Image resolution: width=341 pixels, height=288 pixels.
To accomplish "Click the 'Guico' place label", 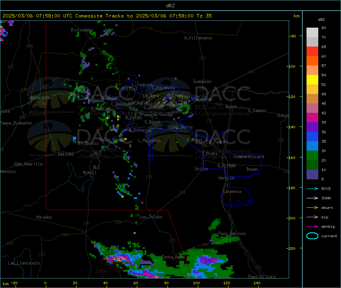I will coord(231,106).
